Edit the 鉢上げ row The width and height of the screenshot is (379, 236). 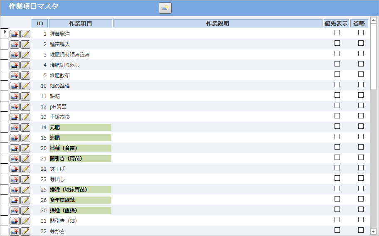25,169
